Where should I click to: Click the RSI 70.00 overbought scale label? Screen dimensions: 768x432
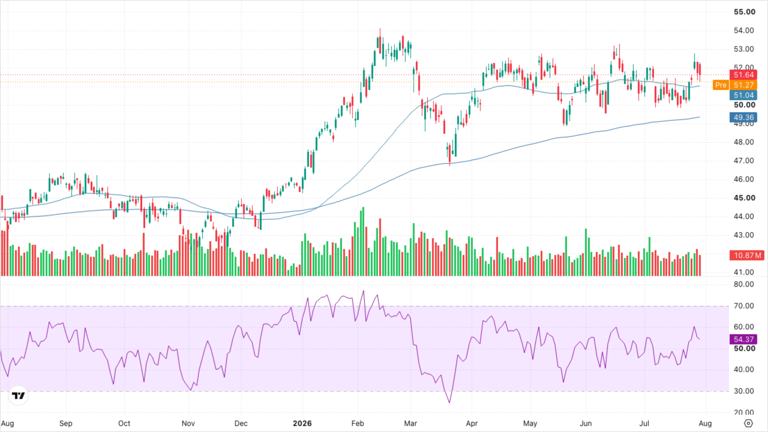(744, 306)
